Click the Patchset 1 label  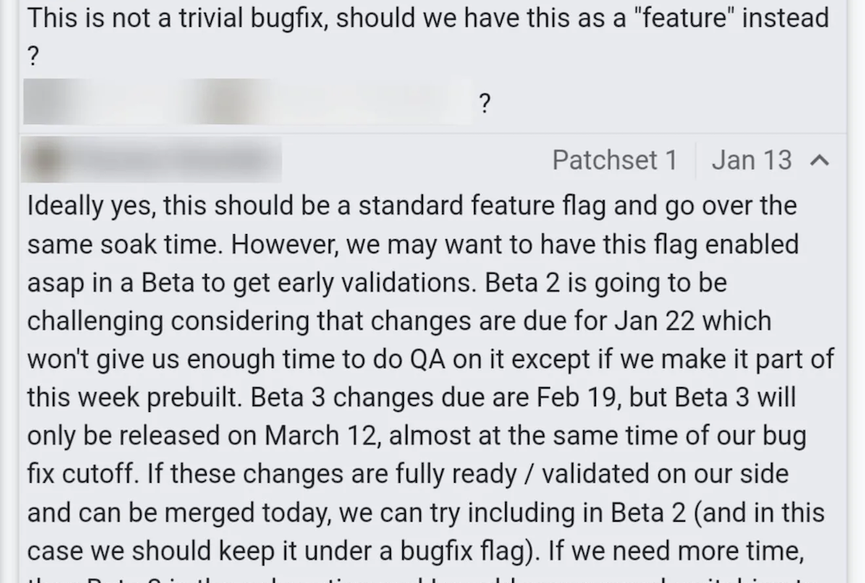click(x=614, y=161)
